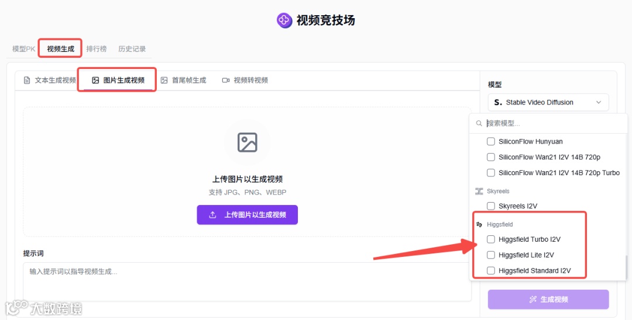Check SiliconFlow Wan21 I2V 14B 720p checkbox
632x320 pixels.
[x=490, y=157]
